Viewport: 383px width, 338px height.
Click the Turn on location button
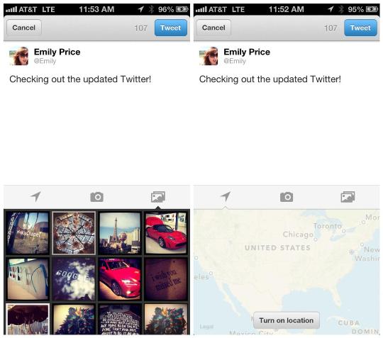point(287,320)
